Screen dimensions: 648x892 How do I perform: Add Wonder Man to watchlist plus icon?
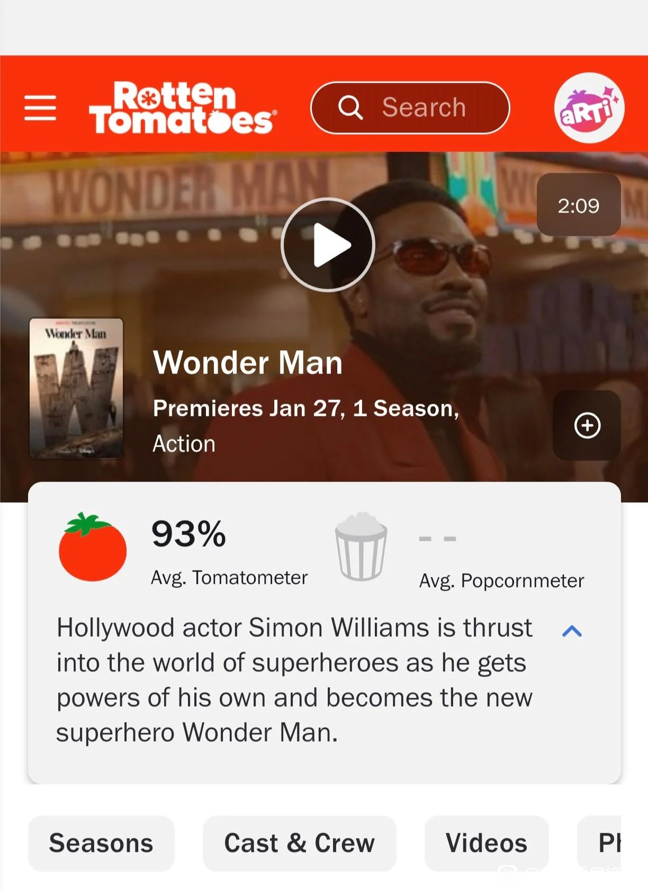[587, 425]
